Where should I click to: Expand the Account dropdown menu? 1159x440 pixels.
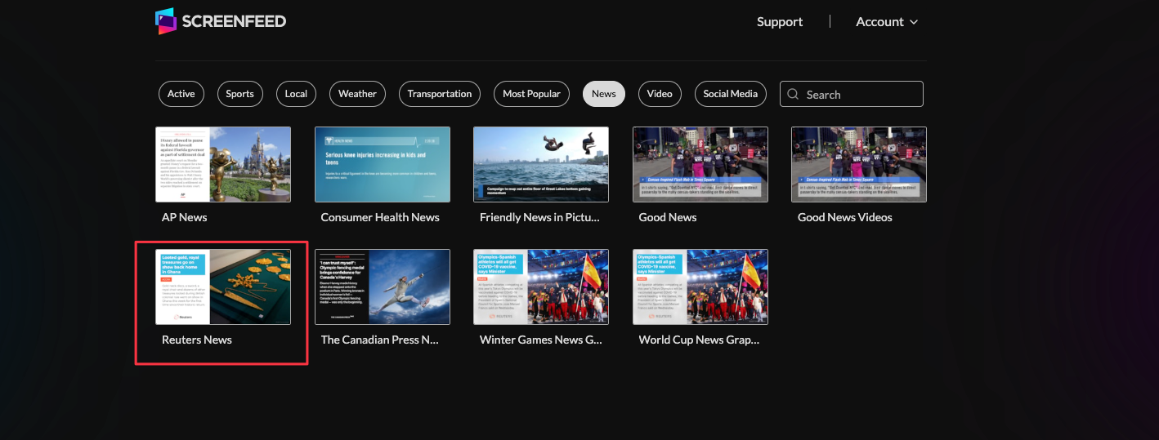tap(887, 22)
